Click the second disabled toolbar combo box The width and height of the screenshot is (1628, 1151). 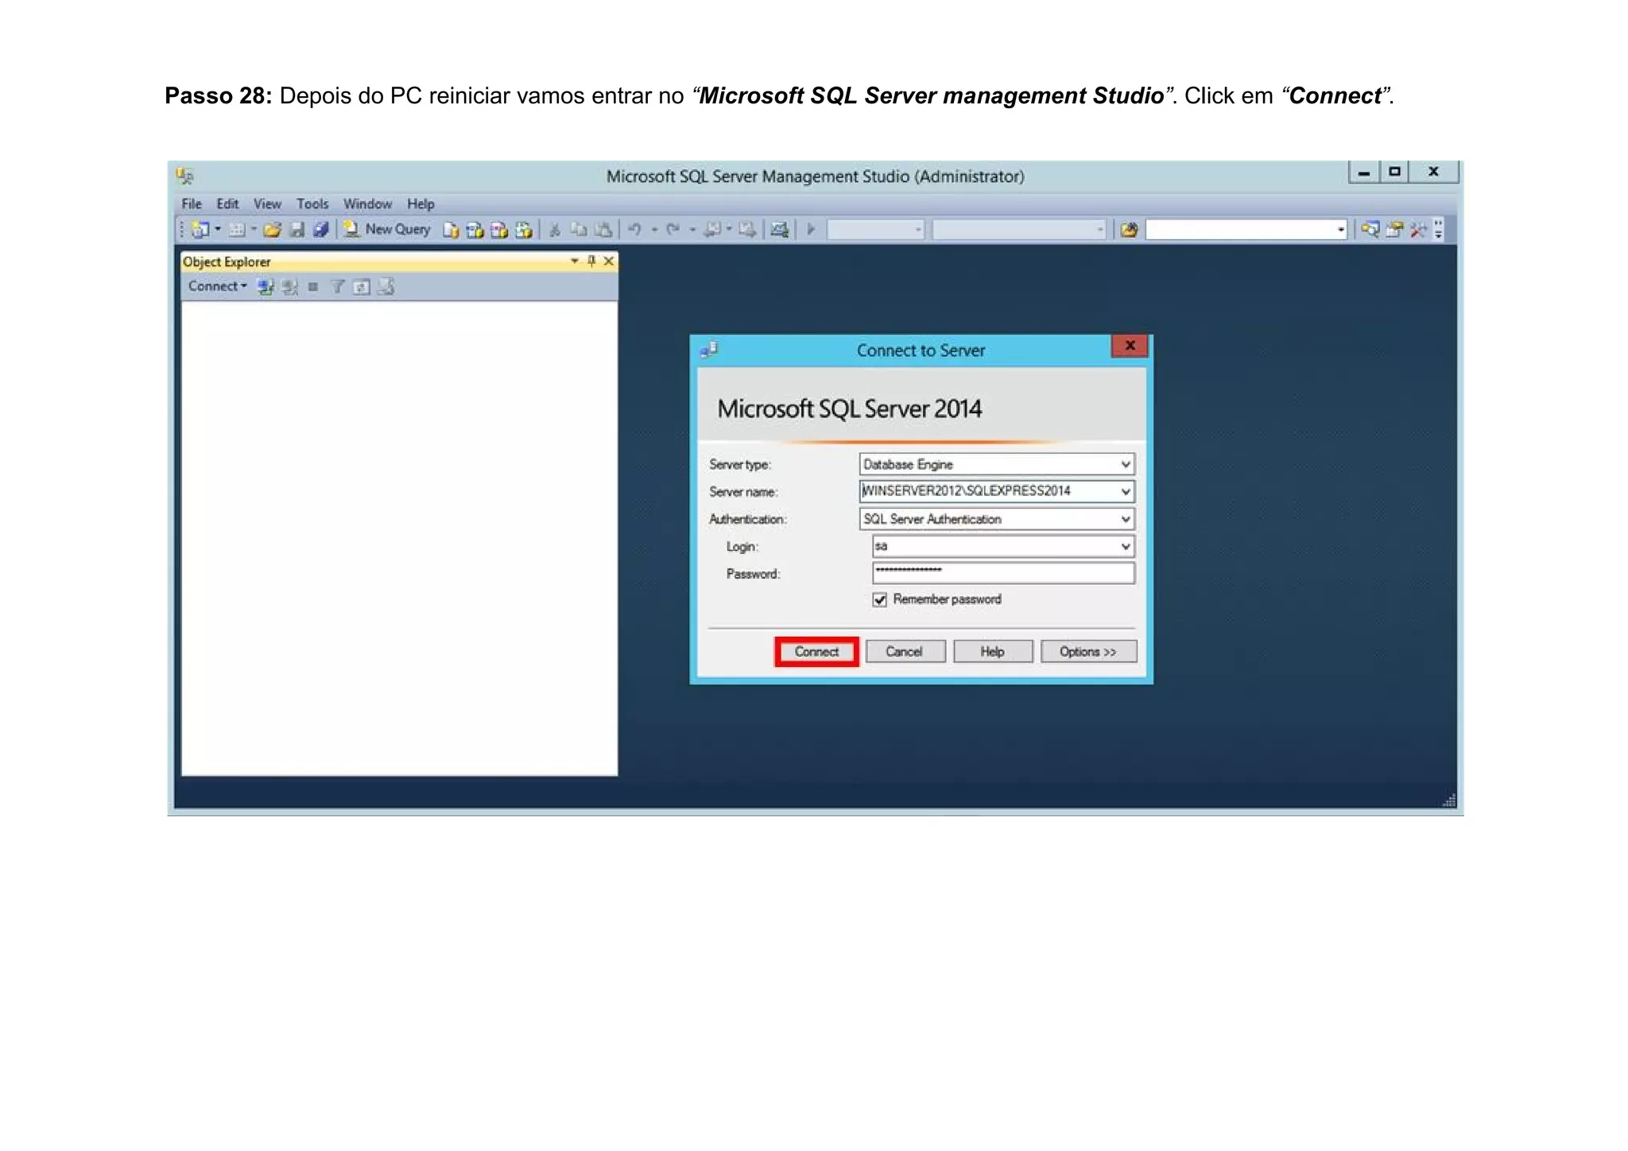pos(1019,231)
